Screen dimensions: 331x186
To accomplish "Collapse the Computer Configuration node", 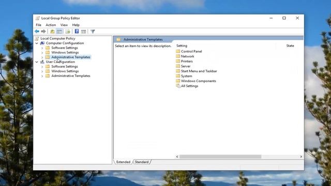I will coord(37,43).
